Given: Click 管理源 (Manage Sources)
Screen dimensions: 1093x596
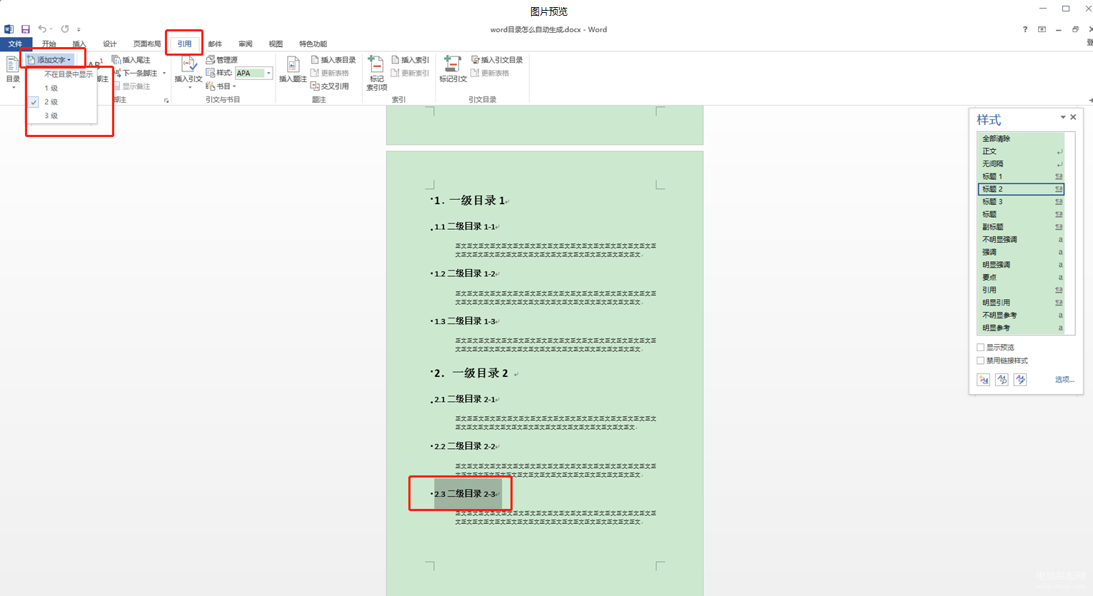Looking at the screenshot, I should pos(222,60).
